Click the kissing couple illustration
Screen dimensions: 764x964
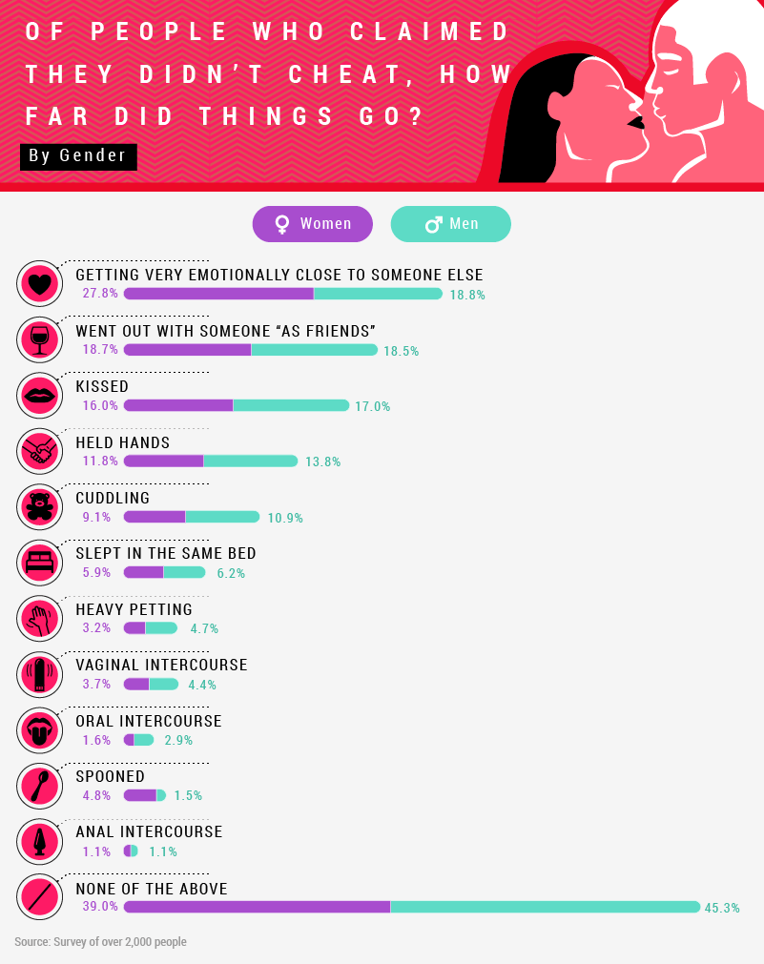(x=630, y=95)
